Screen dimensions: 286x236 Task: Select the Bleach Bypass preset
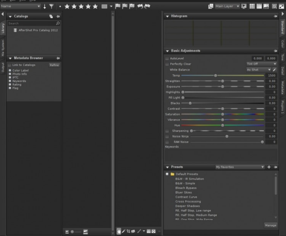pyautogui.click(x=186, y=188)
